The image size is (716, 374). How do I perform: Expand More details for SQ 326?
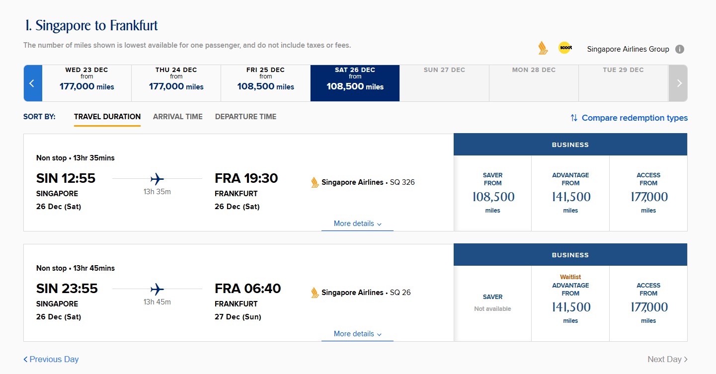[x=357, y=224]
